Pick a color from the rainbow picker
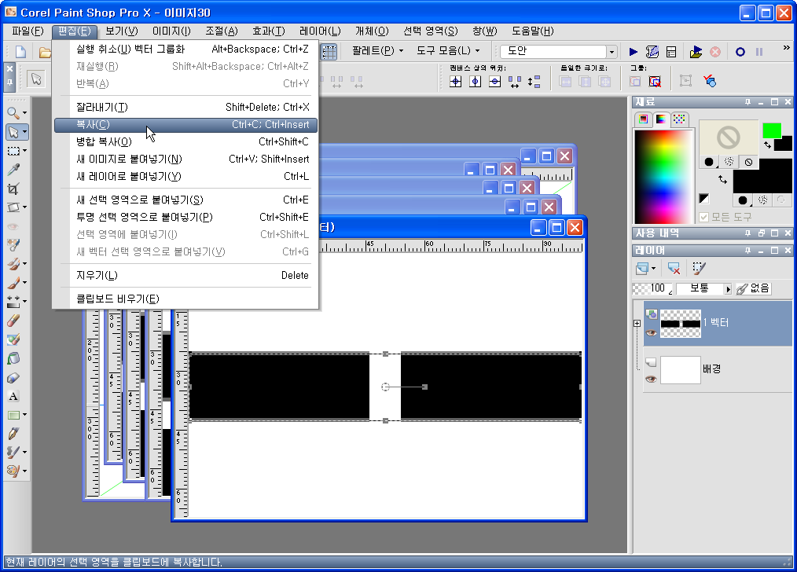The height and width of the screenshot is (572, 797). pyautogui.click(x=664, y=176)
